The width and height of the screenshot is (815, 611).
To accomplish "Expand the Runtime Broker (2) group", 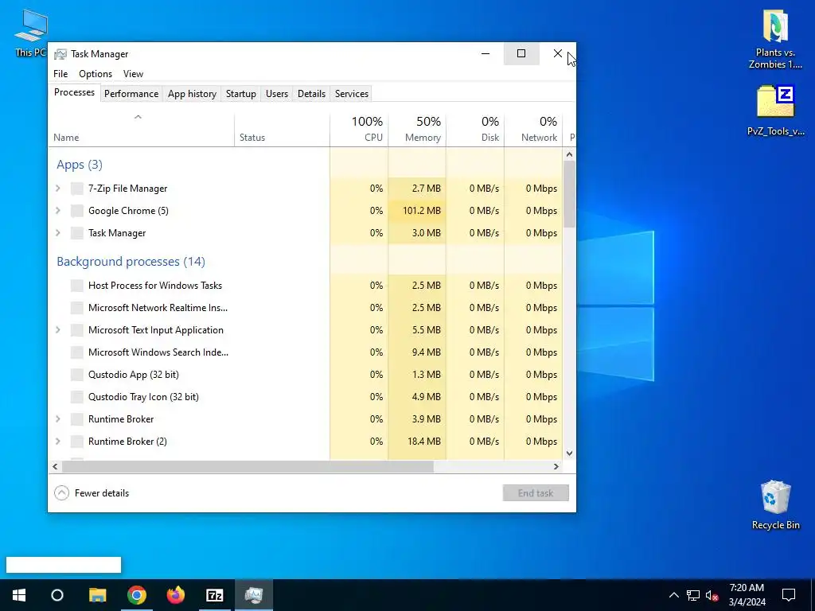I will point(58,442).
